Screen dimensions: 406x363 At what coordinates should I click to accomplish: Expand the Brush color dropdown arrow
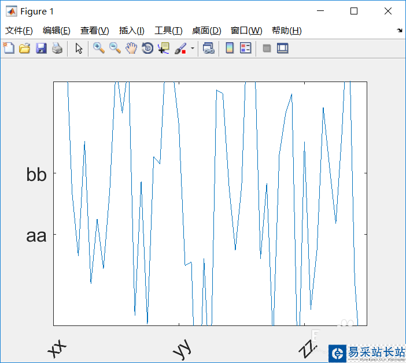tap(193, 48)
